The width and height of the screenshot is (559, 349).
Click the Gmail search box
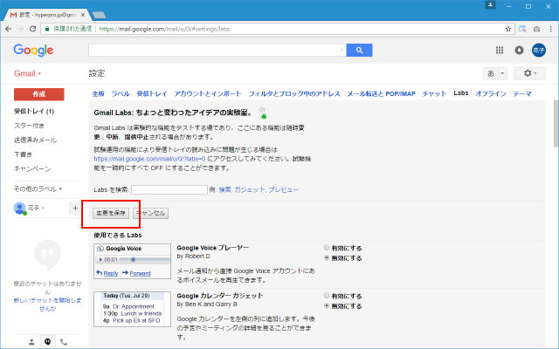[x=217, y=51]
